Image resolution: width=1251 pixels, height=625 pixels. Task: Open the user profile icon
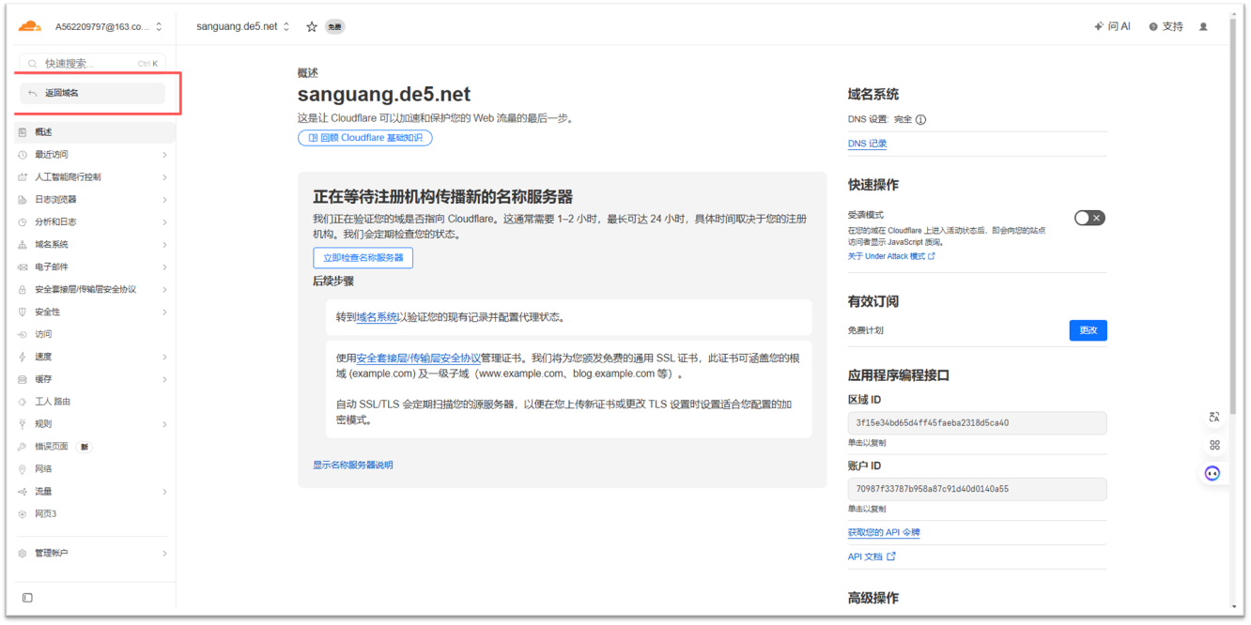(x=1203, y=27)
